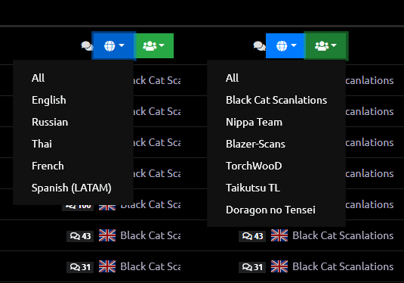This screenshot has width=404, height=283.
Task: Open the language globe dropdown on left
Action: [113, 45]
